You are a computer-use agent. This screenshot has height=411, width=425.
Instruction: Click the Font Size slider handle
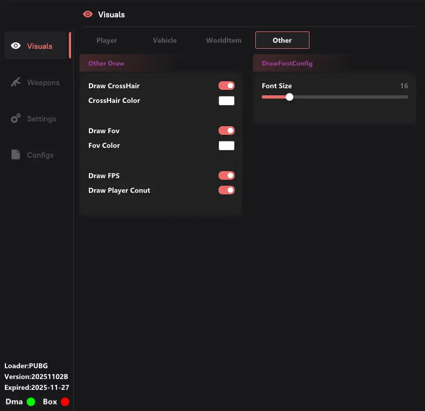pos(289,97)
